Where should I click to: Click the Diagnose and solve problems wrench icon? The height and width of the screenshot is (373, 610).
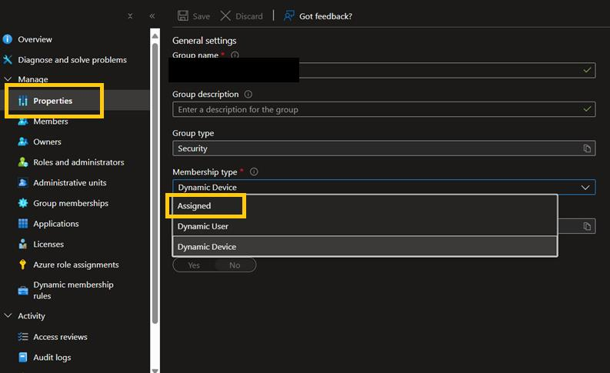pos(8,59)
